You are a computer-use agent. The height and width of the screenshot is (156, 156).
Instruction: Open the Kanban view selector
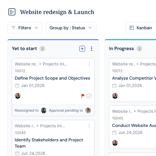coord(141,28)
